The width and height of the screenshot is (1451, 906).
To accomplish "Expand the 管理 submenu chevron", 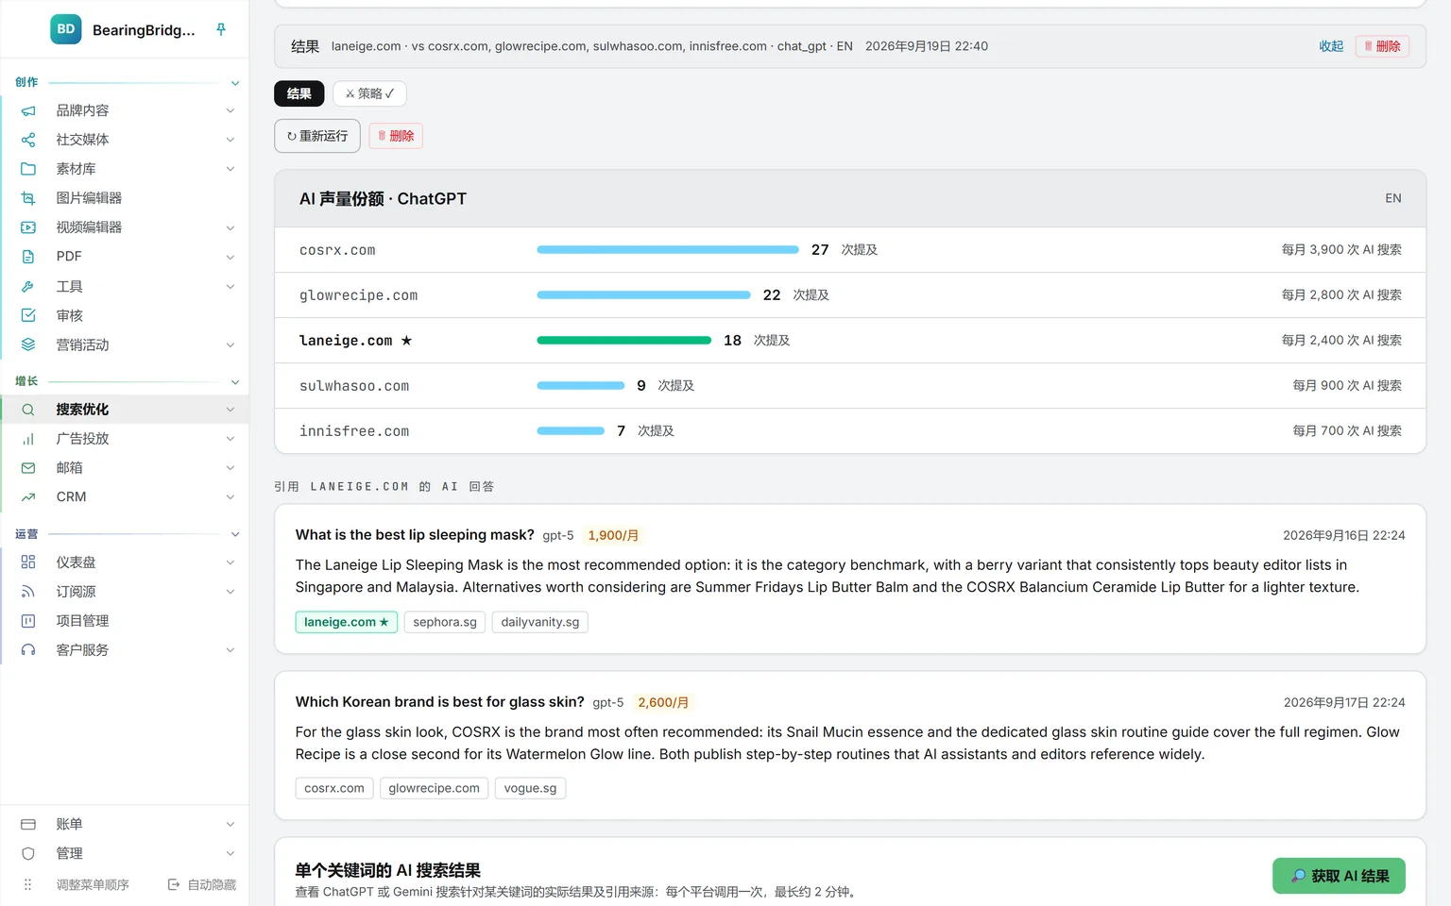I will pos(230,853).
